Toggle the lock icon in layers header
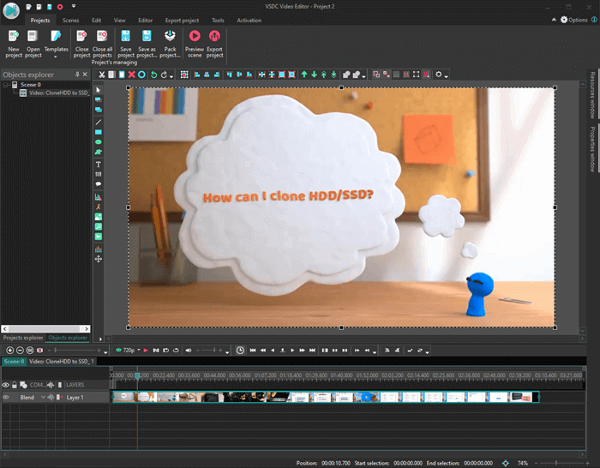Viewport: 600px width, 468px height. tap(15, 385)
